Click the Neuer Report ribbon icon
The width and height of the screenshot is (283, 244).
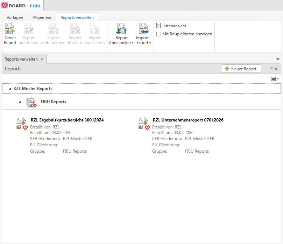[x=10, y=29]
